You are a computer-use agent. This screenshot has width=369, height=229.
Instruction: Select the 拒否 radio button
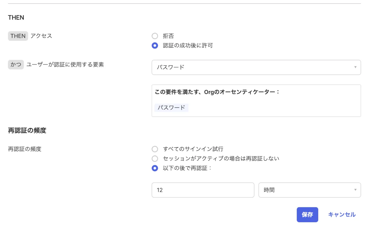coord(155,36)
